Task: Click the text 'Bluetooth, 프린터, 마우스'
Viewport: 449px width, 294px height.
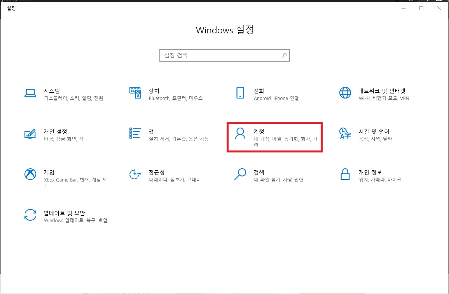Action: [176, 98]
